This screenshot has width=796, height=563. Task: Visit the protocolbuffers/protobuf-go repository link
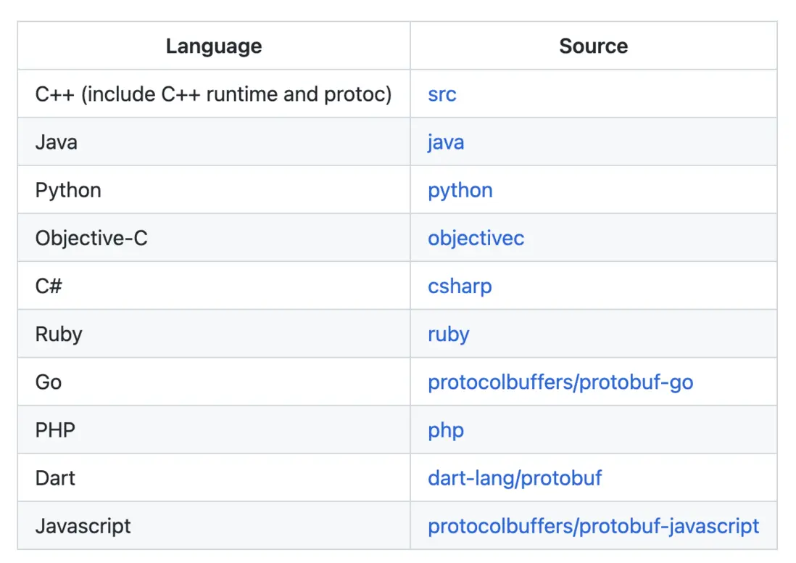pyautogui.click(x=560, y=382)
